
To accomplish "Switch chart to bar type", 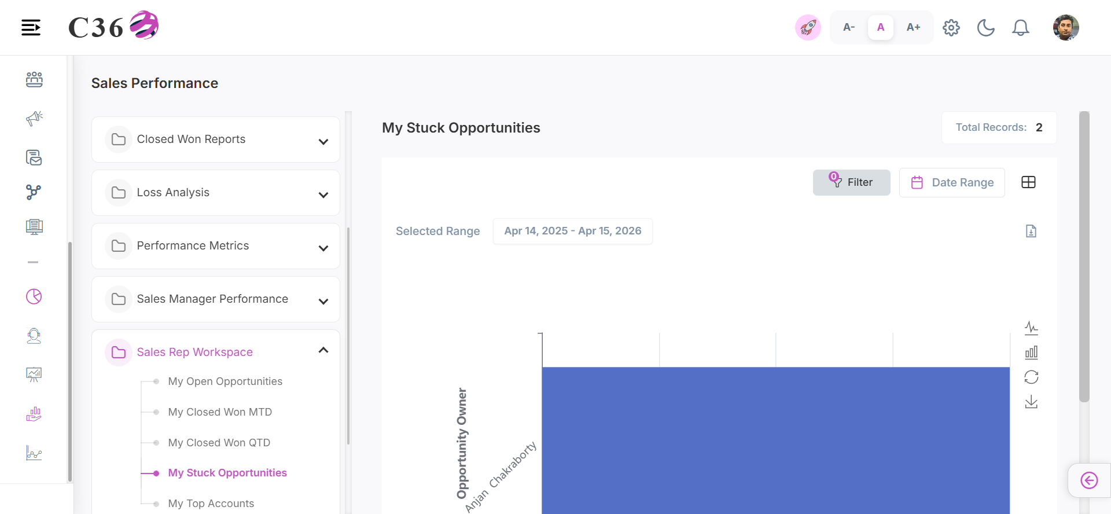I will (x=1031, y=353).
